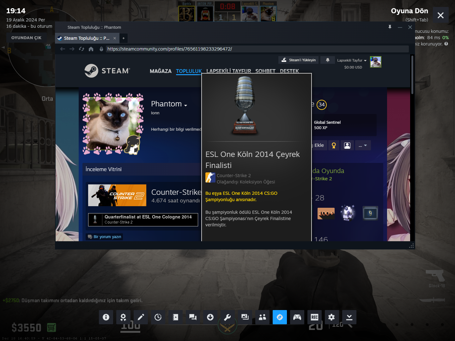Click the 100+ badge icon
The width and height of the screenshot is (455, 341).
[326, 213]
